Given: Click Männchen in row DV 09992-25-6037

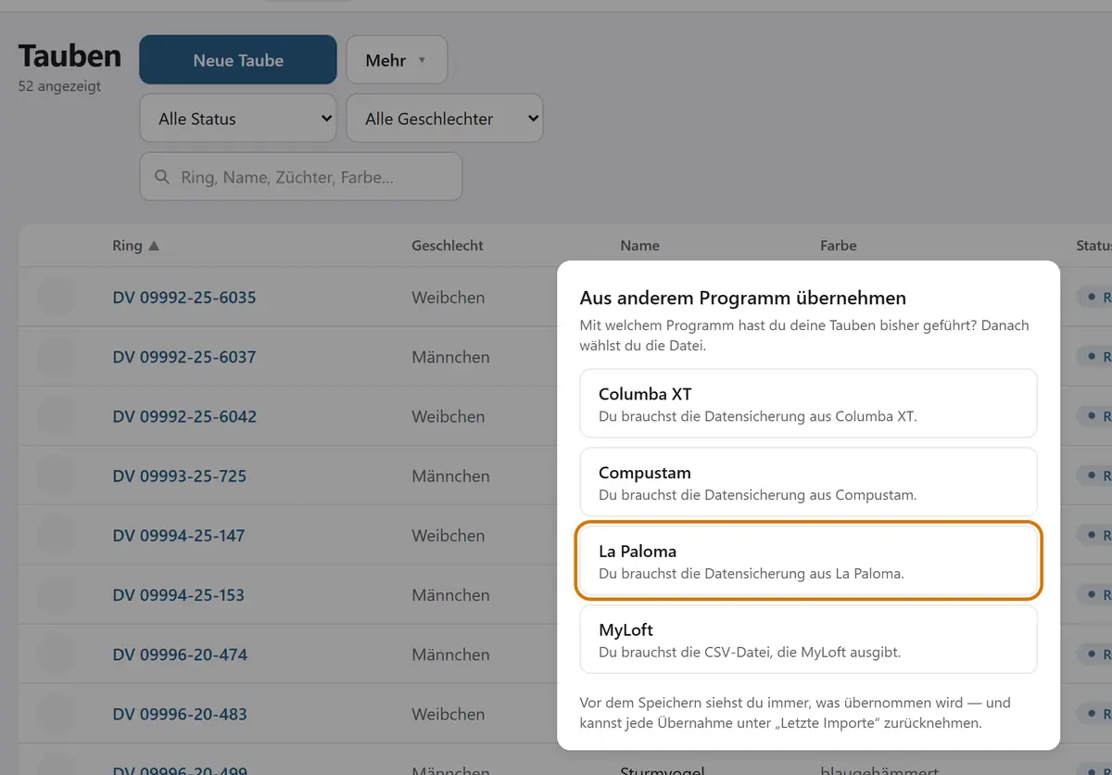Looking at the screenshot, I should point(451,357).
